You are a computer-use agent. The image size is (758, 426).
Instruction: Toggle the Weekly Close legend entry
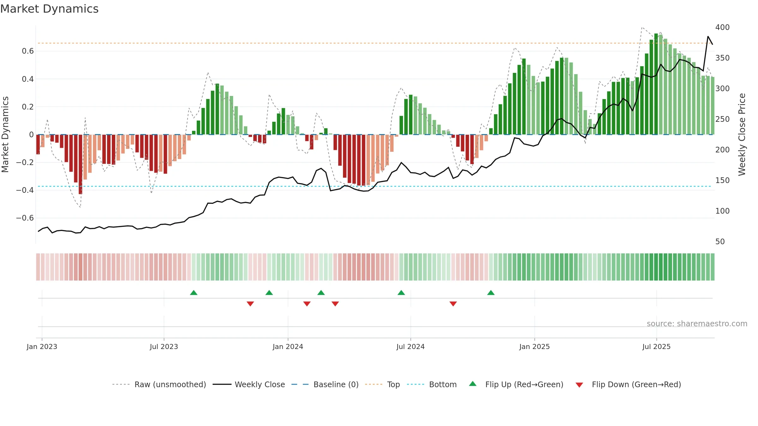tap(249, 384)
